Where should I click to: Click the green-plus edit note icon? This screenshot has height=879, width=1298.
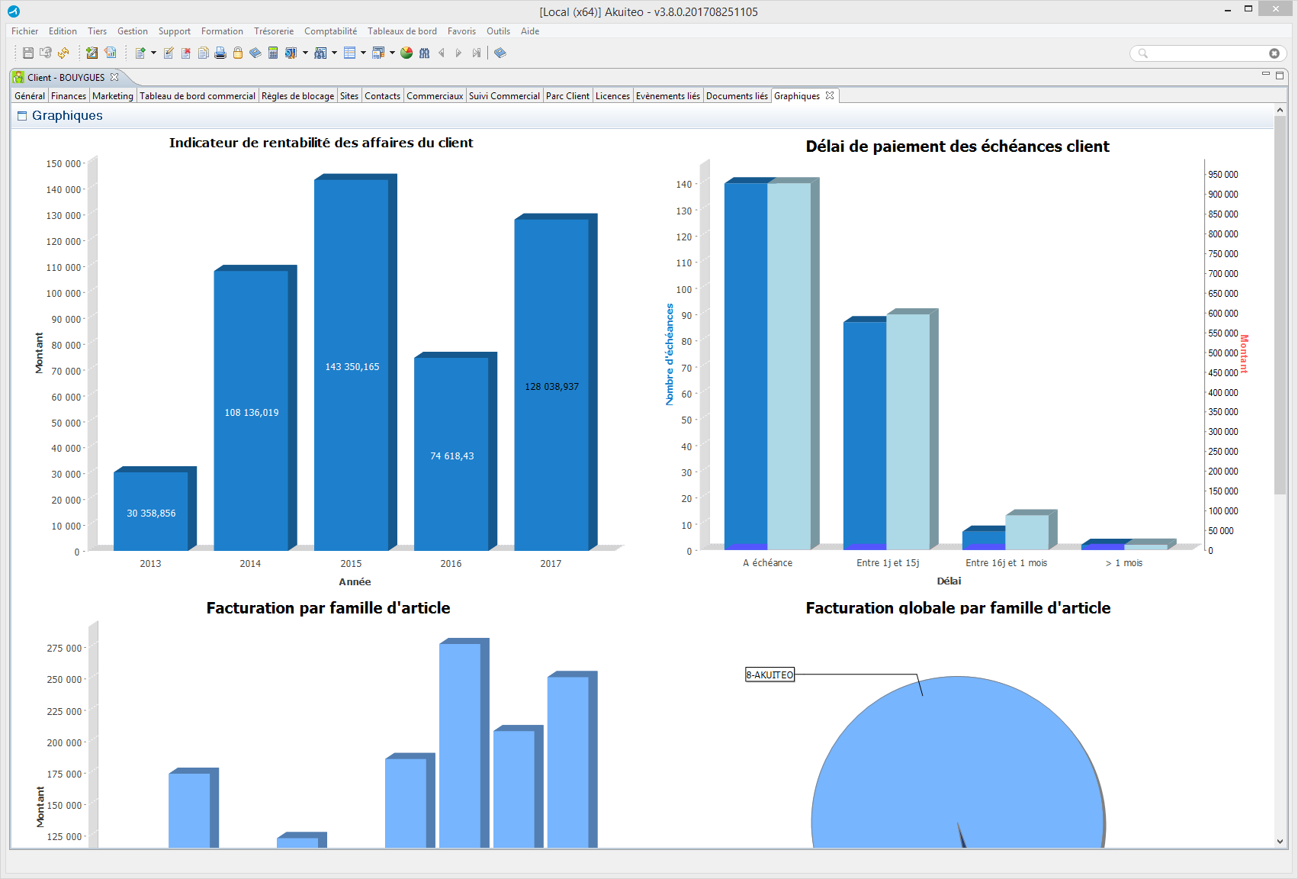point(92,53)
